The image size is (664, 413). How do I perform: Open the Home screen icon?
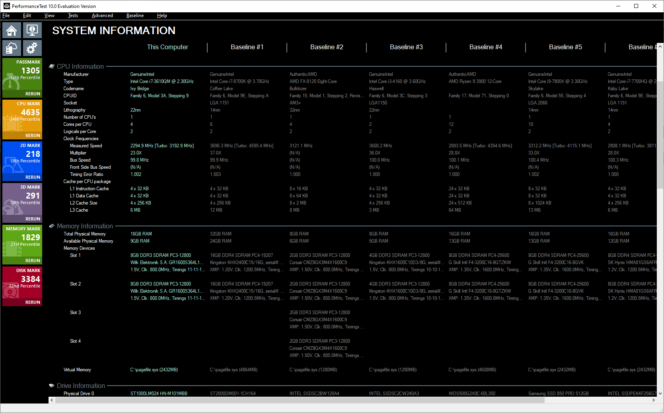click(12, 30)
